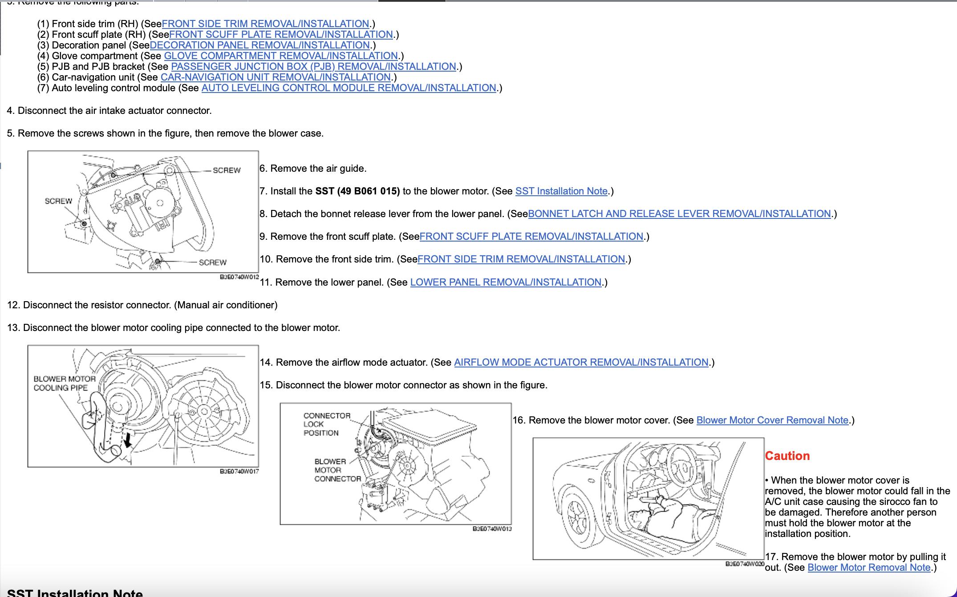Click Decoration Panel Removal/Installation link
Image resolution: width=957 pixels, height=597 pixels.
tap(260, 45)
